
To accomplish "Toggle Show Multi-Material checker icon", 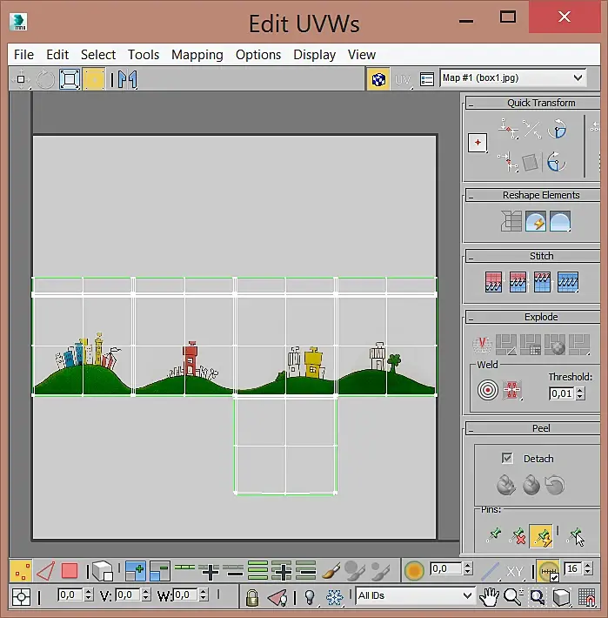I will [x=378, y=79].
